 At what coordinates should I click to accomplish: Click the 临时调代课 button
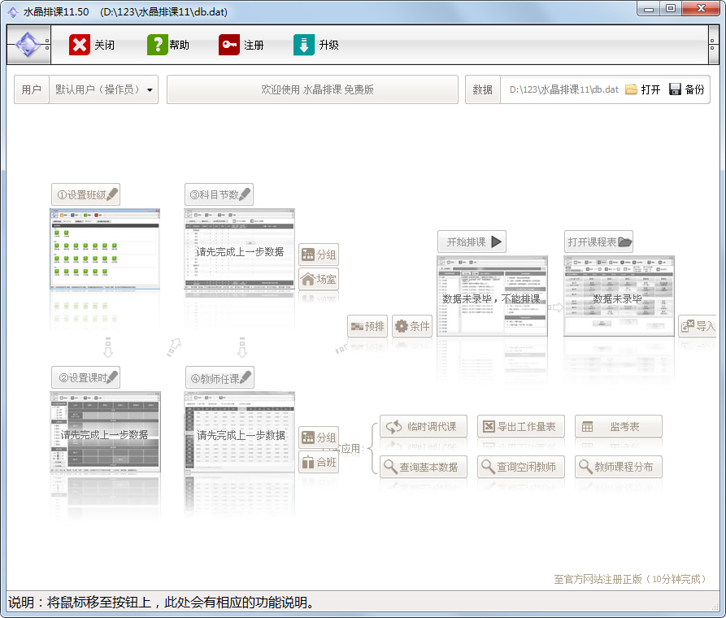[x=424, y=427]
